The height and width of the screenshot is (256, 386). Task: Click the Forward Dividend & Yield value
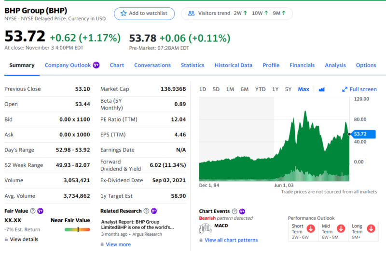coord(168,165)
